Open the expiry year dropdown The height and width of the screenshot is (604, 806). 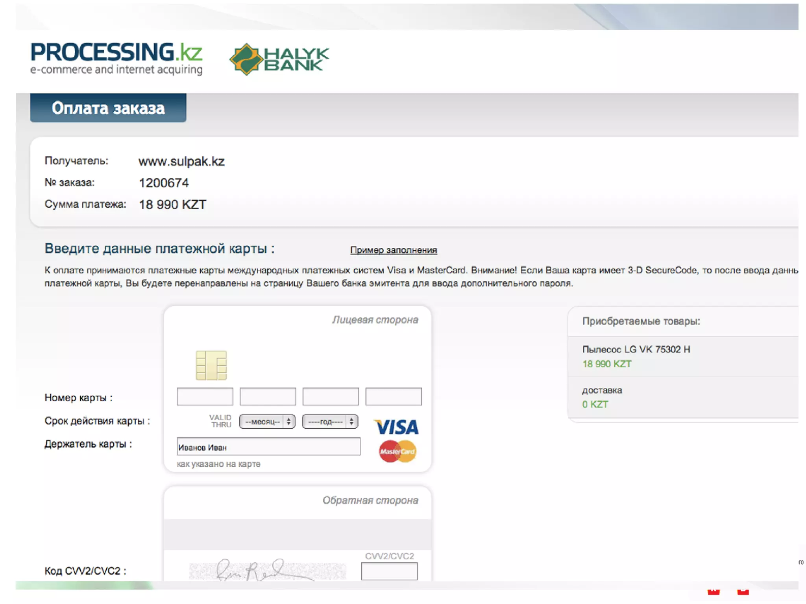[330, 422]
